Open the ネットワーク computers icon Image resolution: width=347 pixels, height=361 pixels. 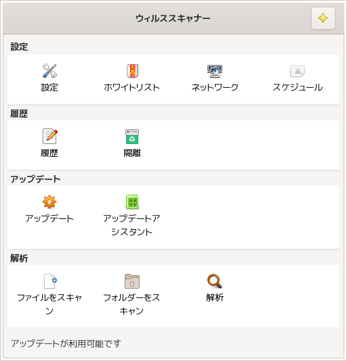point(215,71)
